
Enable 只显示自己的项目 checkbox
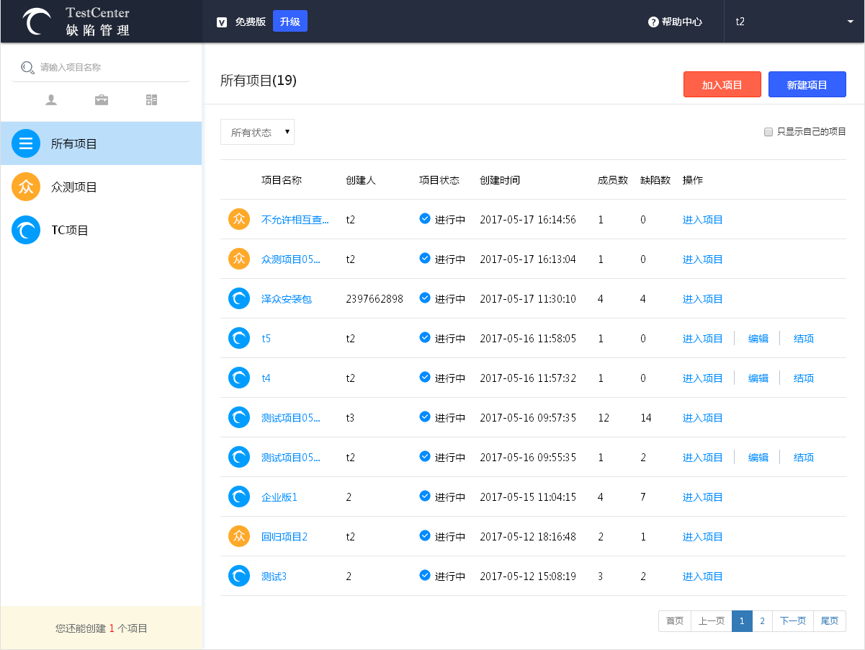(768, 132)
